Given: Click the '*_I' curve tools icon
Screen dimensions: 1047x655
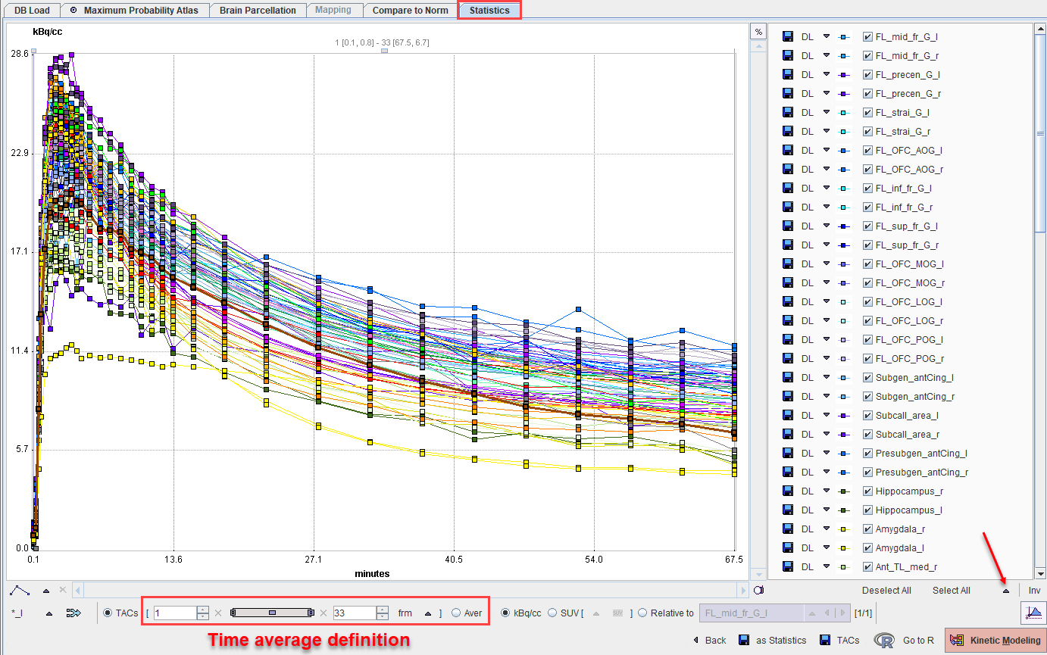Looking at the screenshot, I should coord(17,613).
